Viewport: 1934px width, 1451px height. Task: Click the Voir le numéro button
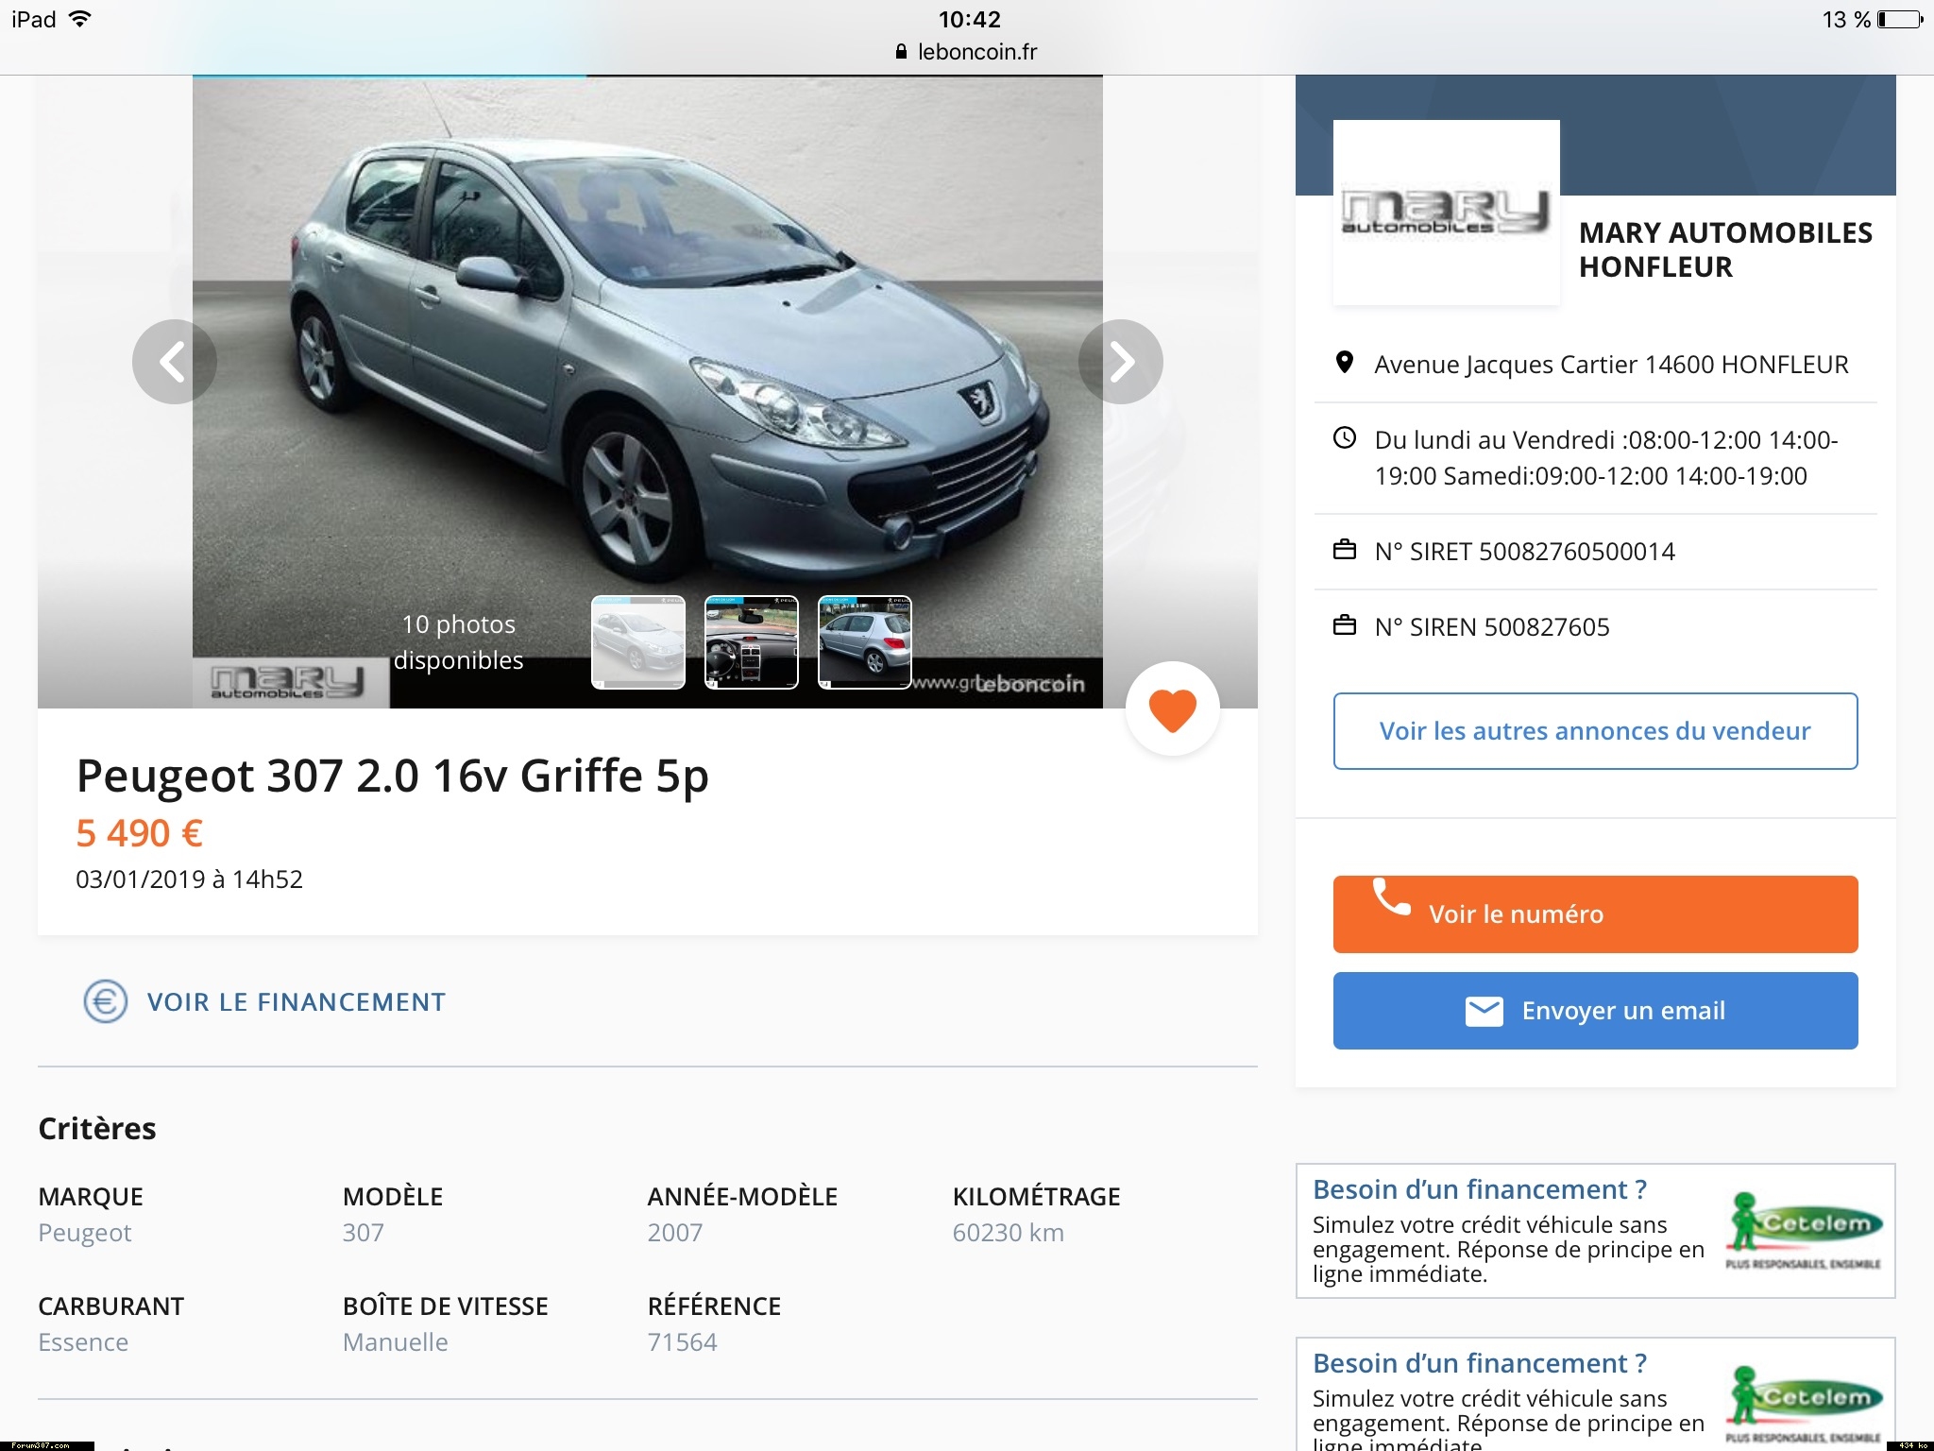coord(1595,914)
